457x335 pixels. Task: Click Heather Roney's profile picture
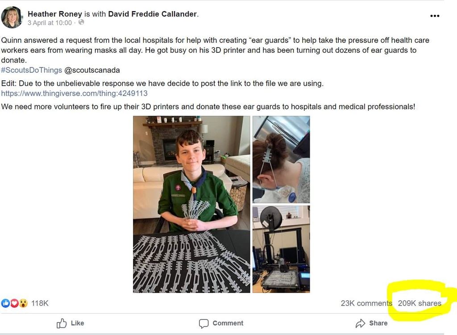pos(12,17)
